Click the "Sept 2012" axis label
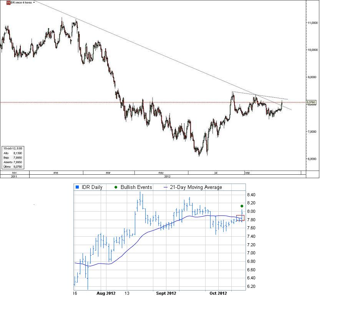Viewport: 342px width, 309px height. pyautogui.click(x=166, y=293)
